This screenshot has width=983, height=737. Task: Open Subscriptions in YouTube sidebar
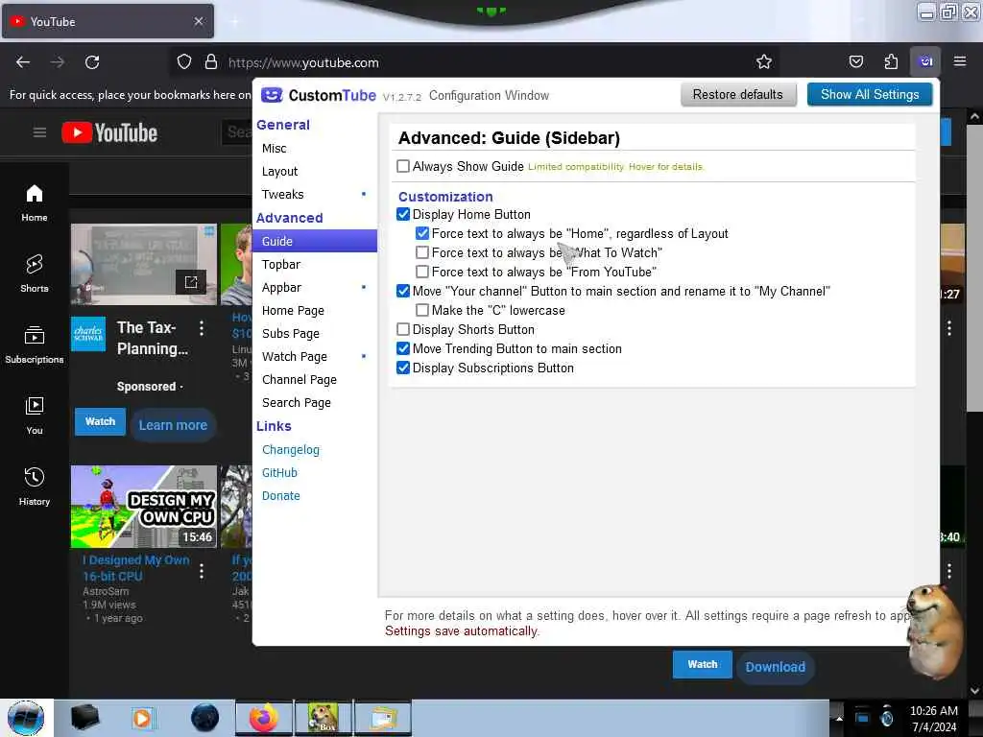[x=35, y=345]
